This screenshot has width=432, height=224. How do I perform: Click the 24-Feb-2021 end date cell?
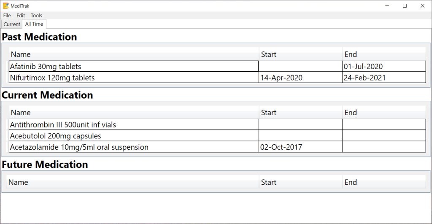pos(384,78)
